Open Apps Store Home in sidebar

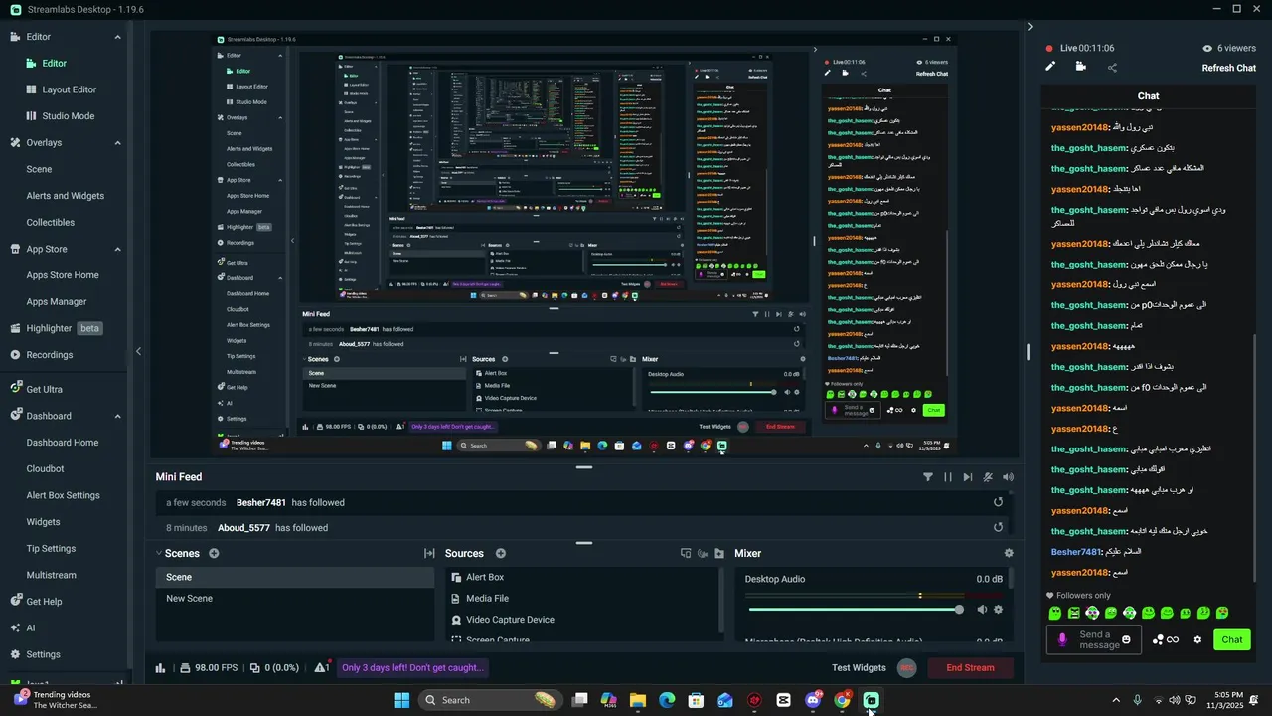point(63,275)
